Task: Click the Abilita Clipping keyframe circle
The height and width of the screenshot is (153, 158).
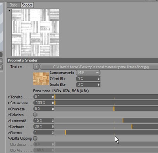Action: [x=9, y=138]
